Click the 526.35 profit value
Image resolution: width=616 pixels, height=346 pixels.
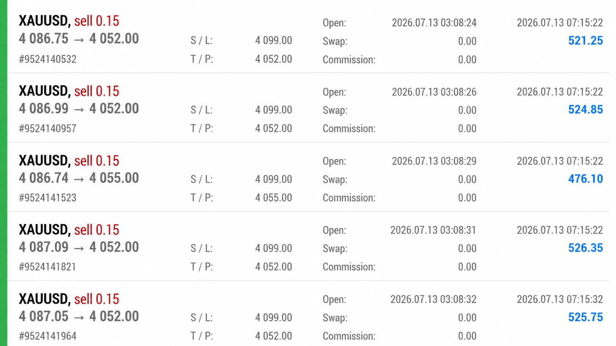(x=585, y=248)
